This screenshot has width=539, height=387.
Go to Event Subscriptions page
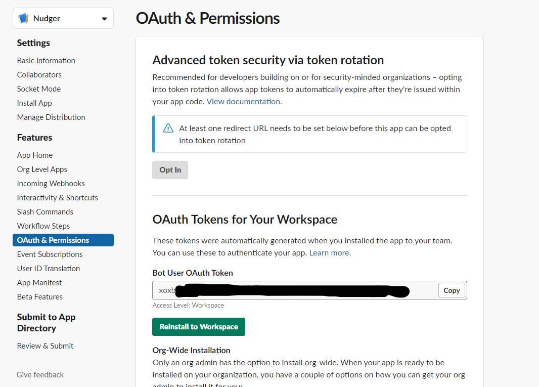point(50,254)
